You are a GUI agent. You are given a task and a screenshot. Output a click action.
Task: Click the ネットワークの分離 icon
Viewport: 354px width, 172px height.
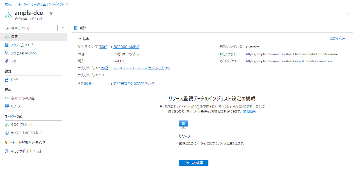(x=7, y=98)
